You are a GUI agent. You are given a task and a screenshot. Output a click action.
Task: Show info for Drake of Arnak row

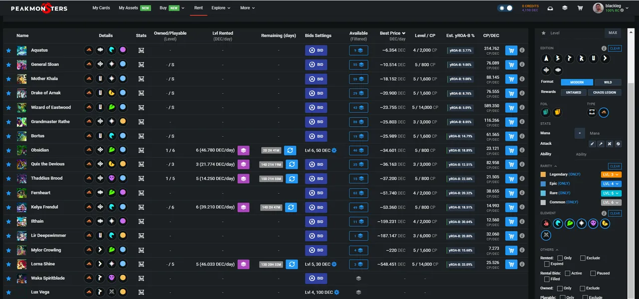(x=522, y=93)
